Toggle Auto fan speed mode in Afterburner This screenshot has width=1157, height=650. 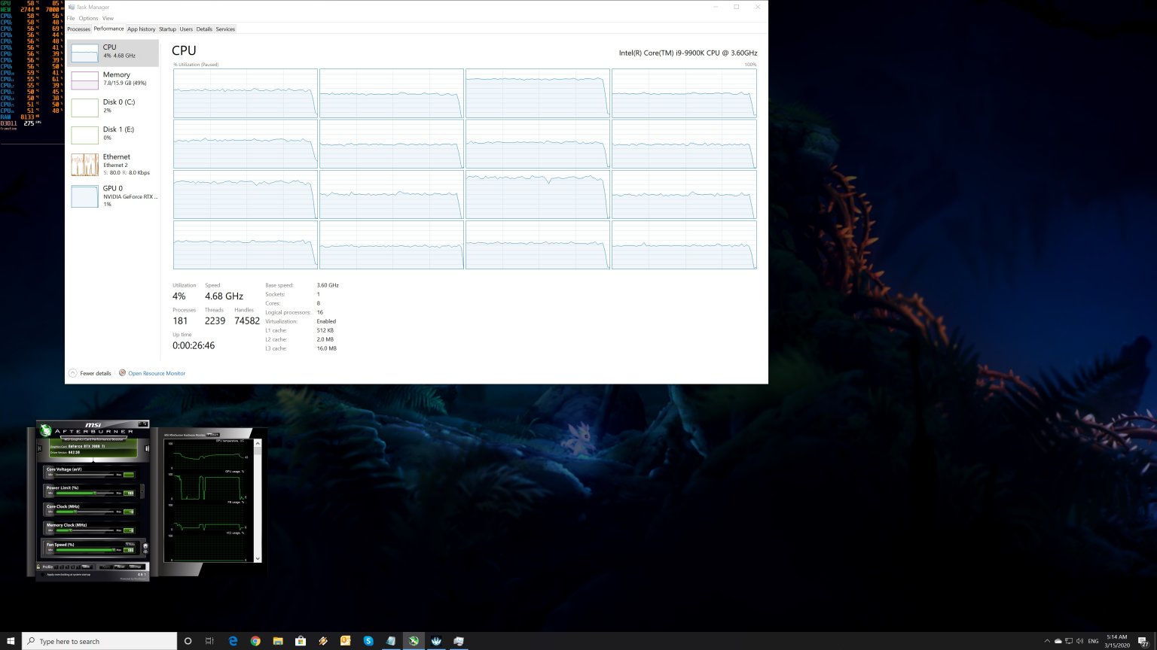coord(130,544)
